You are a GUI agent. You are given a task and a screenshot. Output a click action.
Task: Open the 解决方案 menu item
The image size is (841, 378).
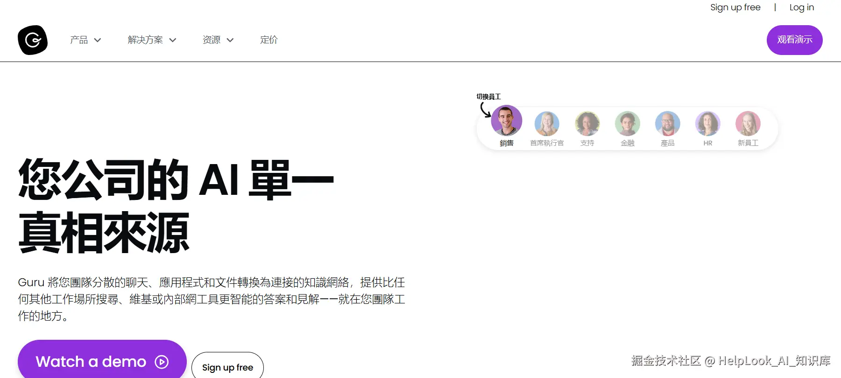[x=146, y=40]
